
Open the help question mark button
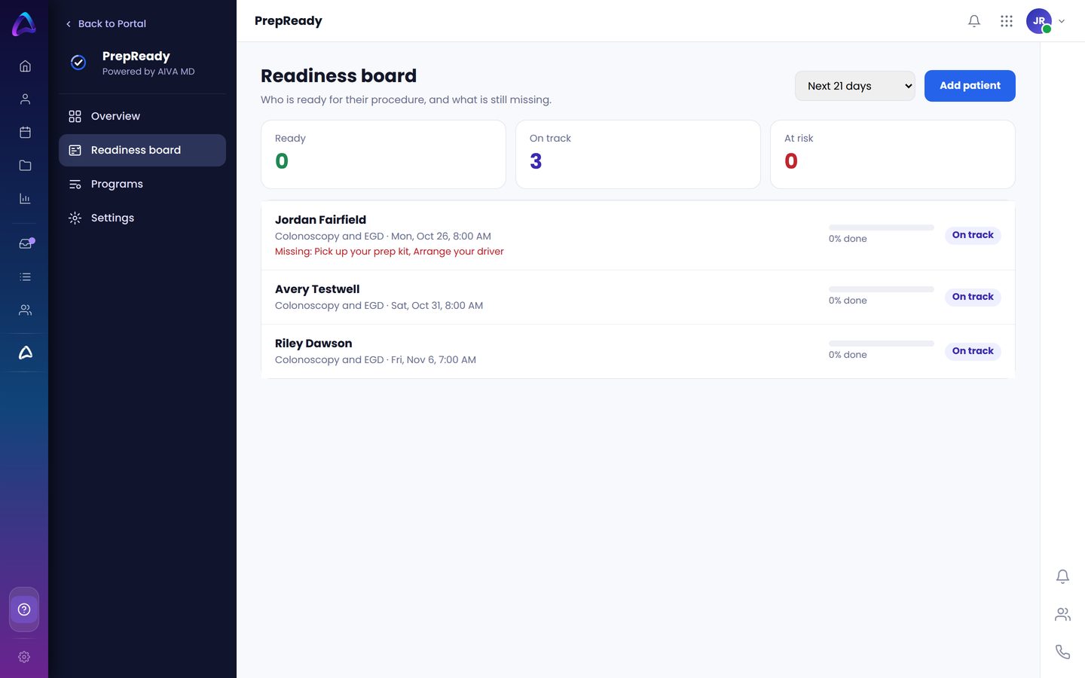24,609
